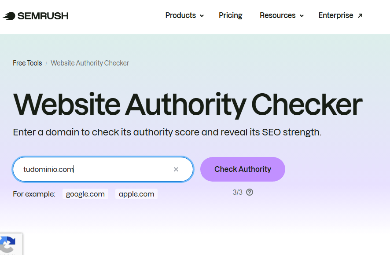Click the question mark help icon
Image resolution: width=390 pixels, height=255 pixels.
click(x=250, y=192)
